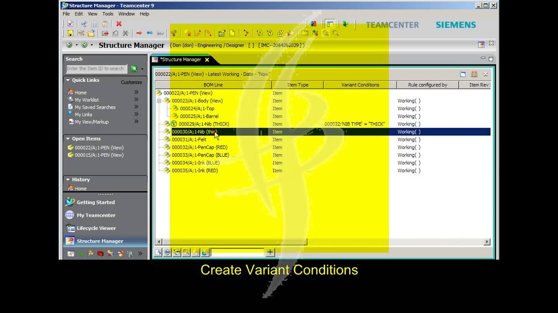Open My Teamcenter application
Image resolution: width=558 pixels, height=313 pixels.
pos(96,215)
